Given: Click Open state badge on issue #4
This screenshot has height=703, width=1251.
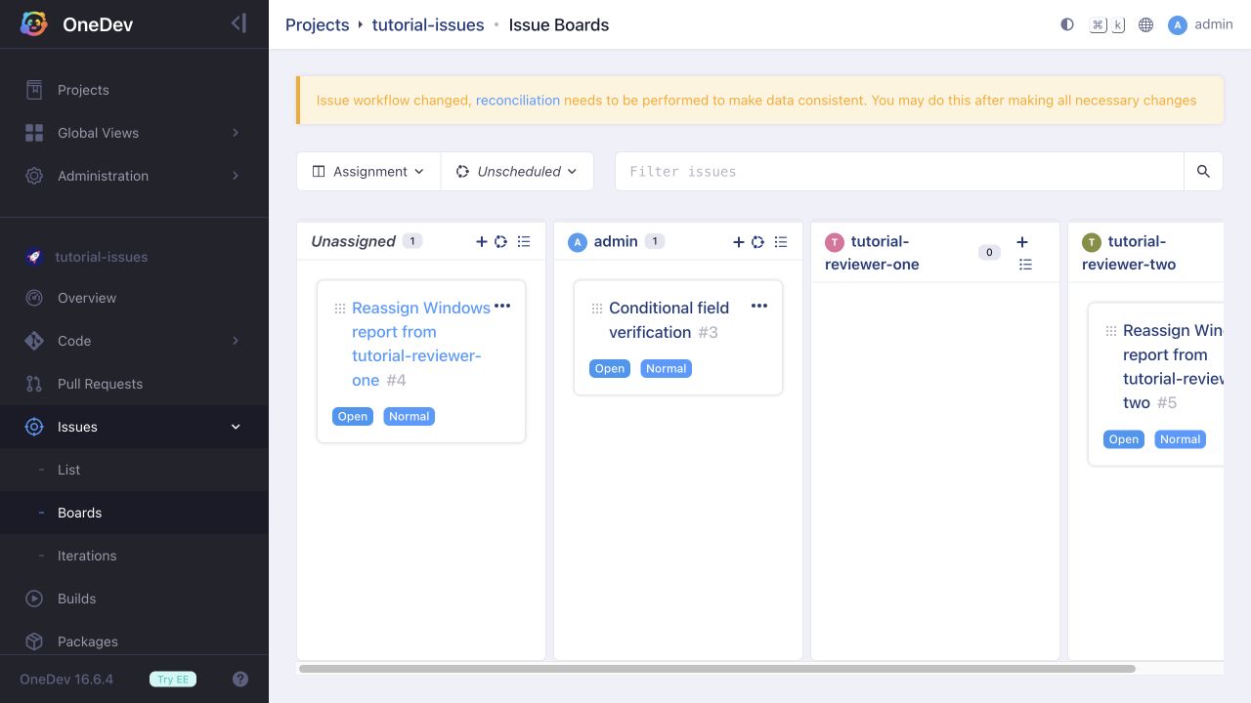Looking at the screenshot, I should pos(353,416).
